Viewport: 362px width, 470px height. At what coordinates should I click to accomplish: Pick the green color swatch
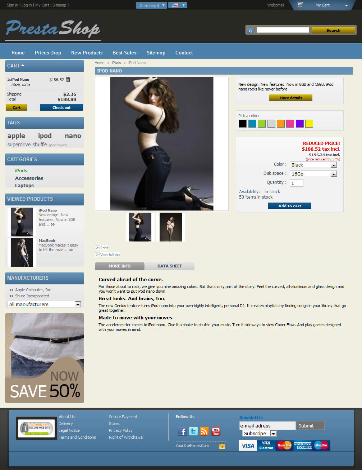pyautogui.click(x=262, y=124)
